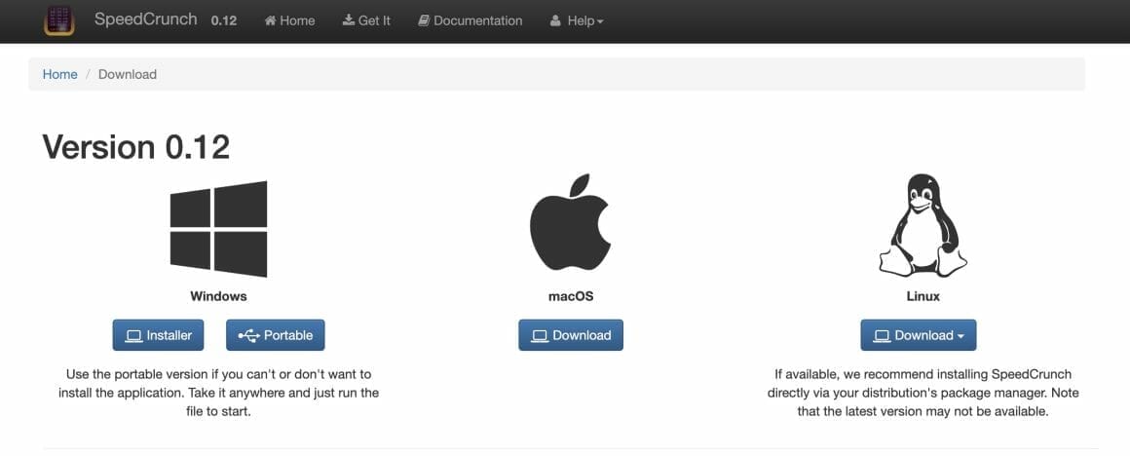Click the caret on Linux Download button
The height and width of the screenshot is (456, 1130).
[x=961, y=336]
